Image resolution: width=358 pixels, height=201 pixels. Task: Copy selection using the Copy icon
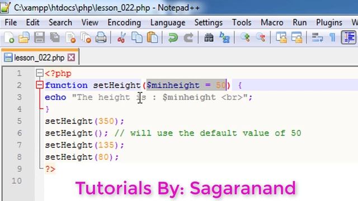tap(137, 37)
